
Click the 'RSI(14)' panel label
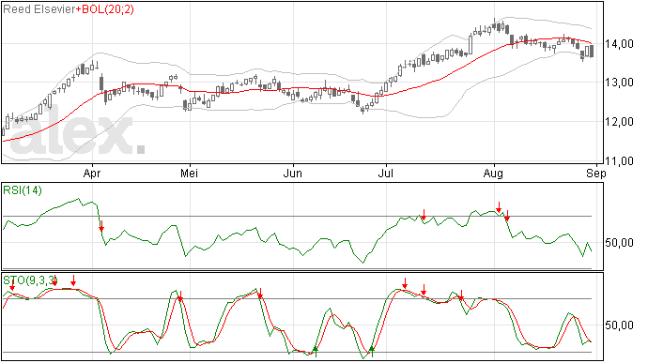[23, 190]
